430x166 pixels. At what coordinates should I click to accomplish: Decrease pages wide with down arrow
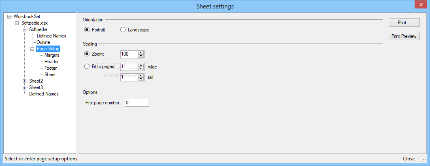(141, 68)
